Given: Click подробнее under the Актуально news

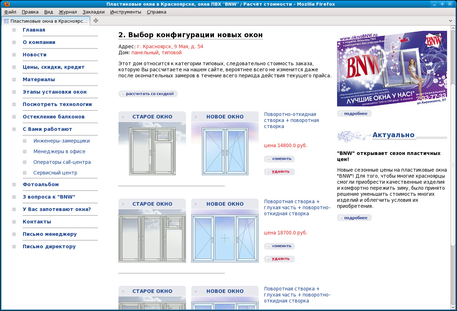Looking at the screenshot, I should 354,218.
